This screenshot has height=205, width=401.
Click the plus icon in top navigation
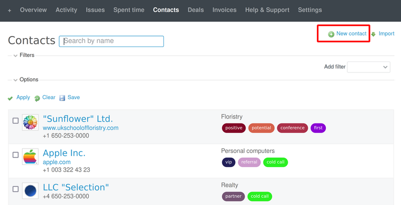click(x=10, y=10)
